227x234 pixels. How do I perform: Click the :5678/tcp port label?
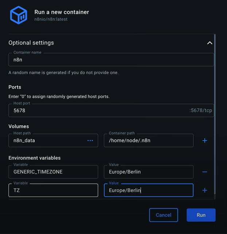coord(201,110)
